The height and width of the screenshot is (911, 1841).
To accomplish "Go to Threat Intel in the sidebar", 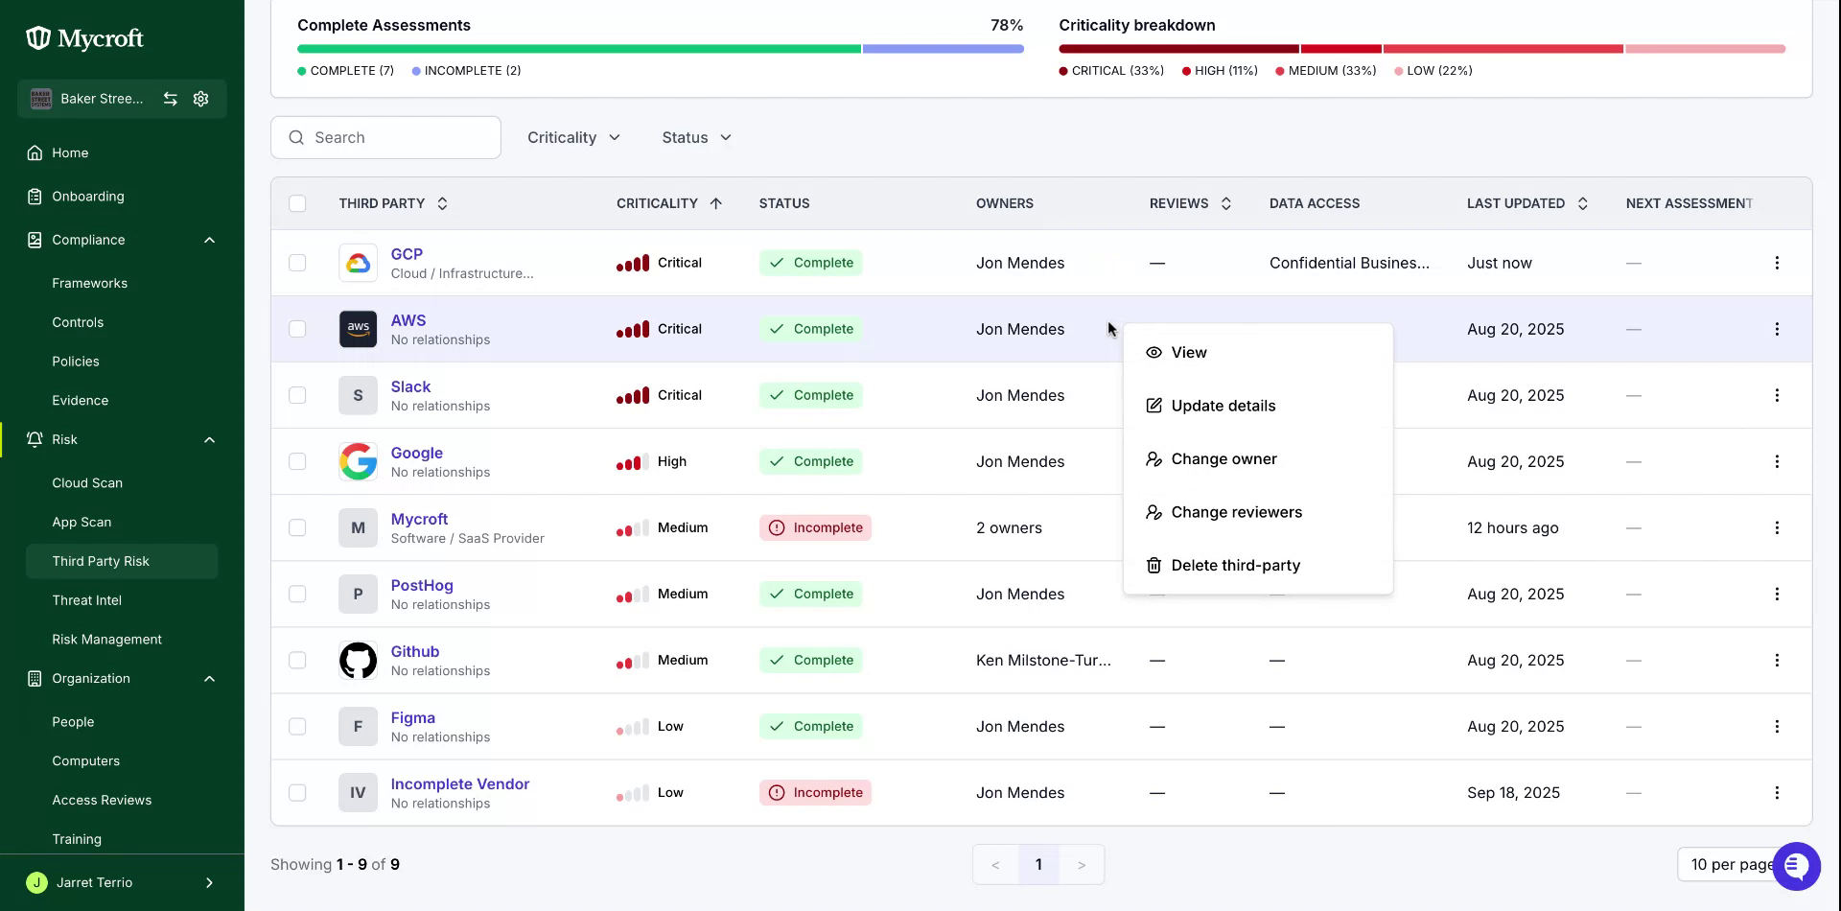I will click(87, 600).
